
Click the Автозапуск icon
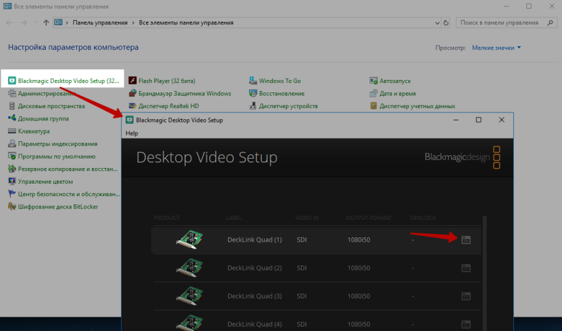point(373,81)
